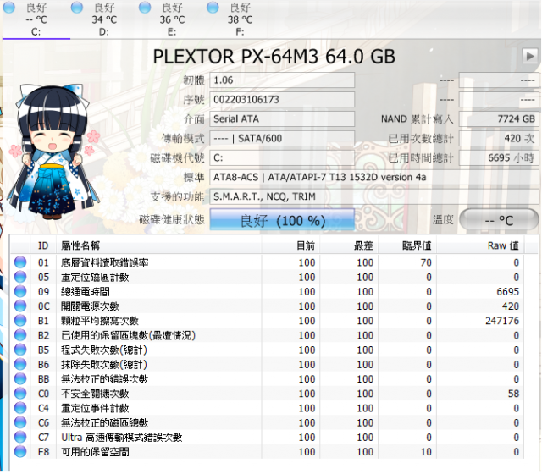542x474 pixels.
Task: Select the C: drive tab
Action: click(36, 19)
